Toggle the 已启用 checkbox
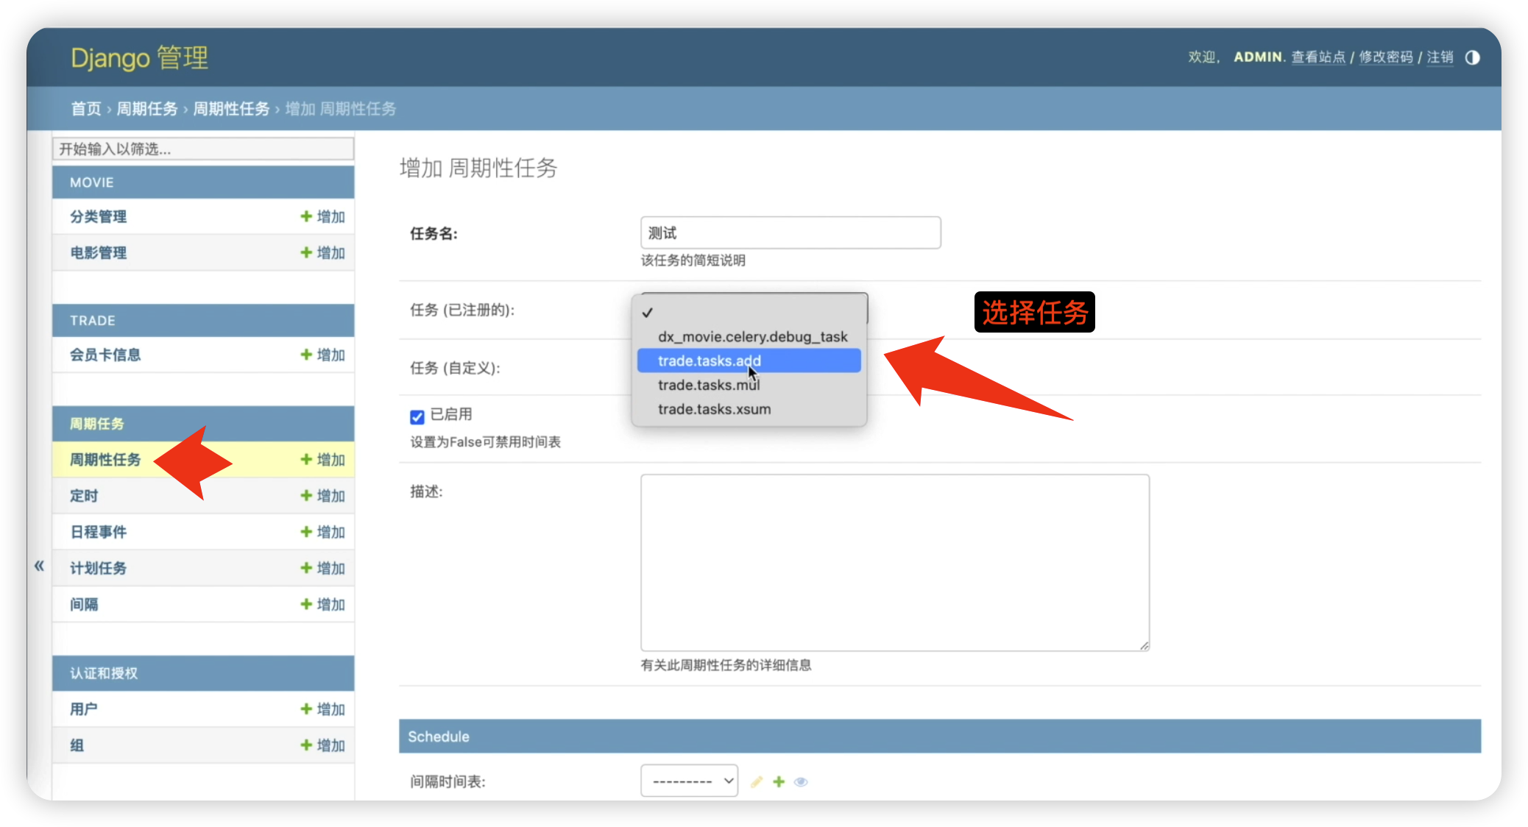This screenshot has width=1528, height=827. coord(417,416)
